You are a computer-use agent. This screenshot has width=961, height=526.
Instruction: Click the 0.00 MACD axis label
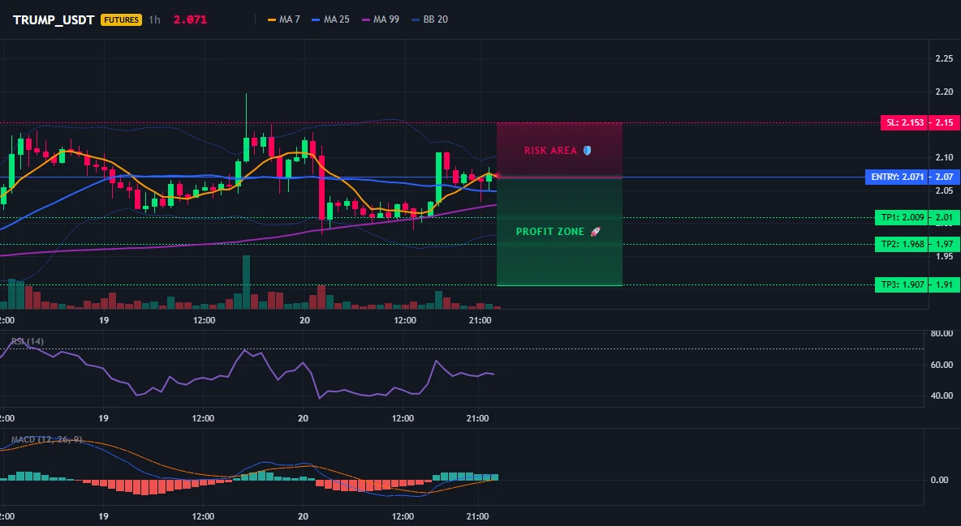pos(940,480)
